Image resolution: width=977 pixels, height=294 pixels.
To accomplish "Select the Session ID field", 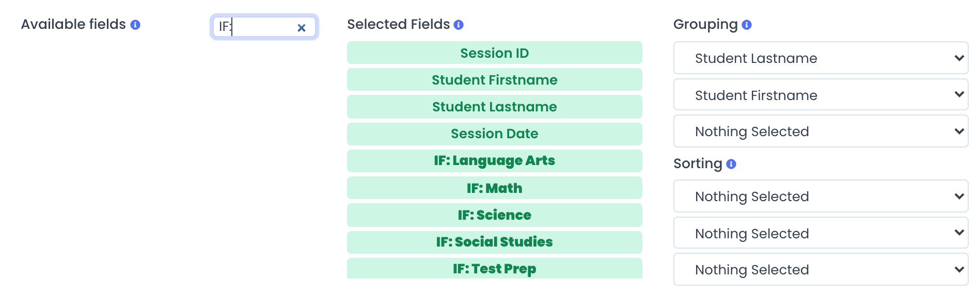I will coord(495,53).
